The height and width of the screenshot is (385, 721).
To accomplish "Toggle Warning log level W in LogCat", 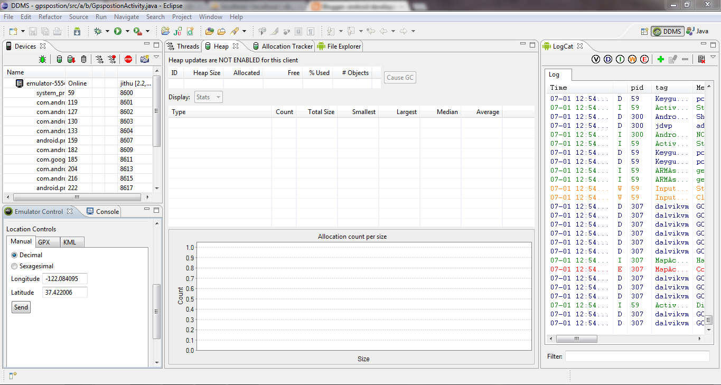I will tap(632, 59).
